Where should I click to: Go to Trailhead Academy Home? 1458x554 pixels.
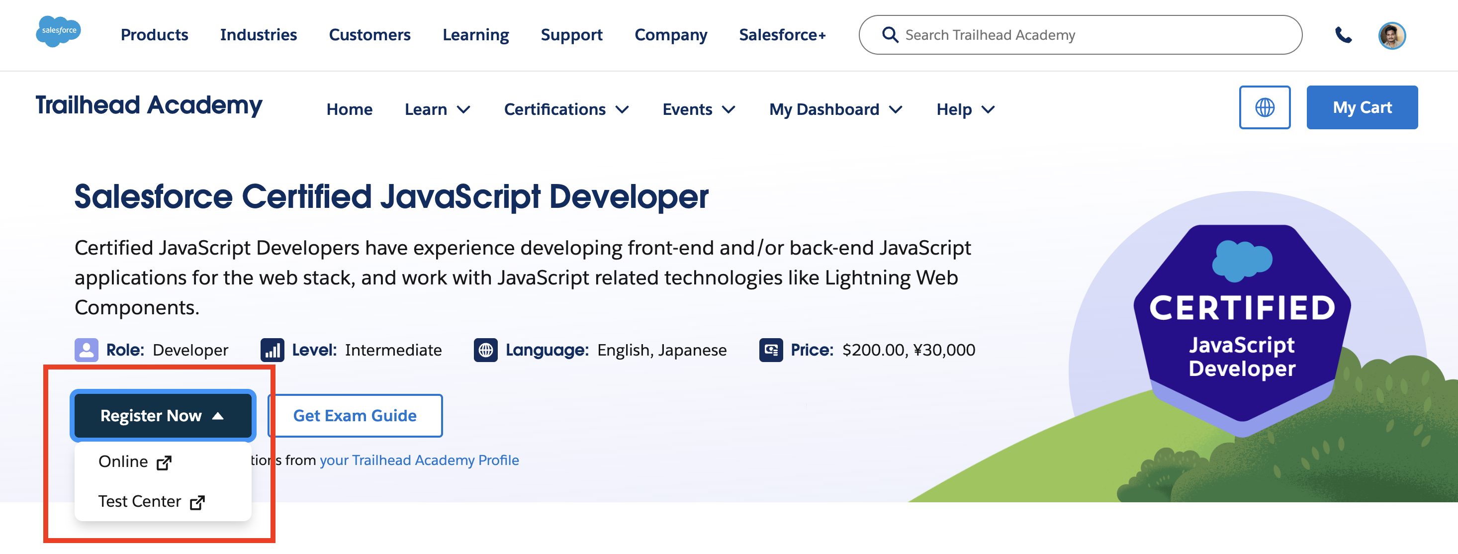(349, 109)
